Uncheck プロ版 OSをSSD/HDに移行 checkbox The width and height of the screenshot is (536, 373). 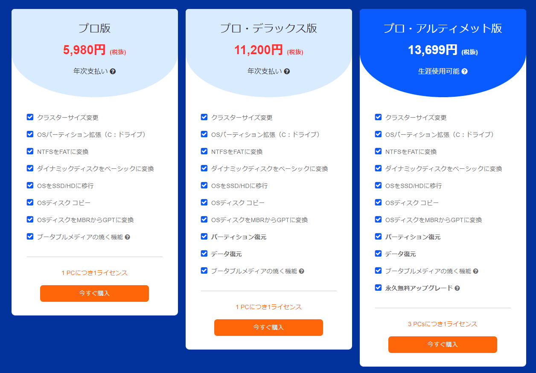(x=30, y=185)
